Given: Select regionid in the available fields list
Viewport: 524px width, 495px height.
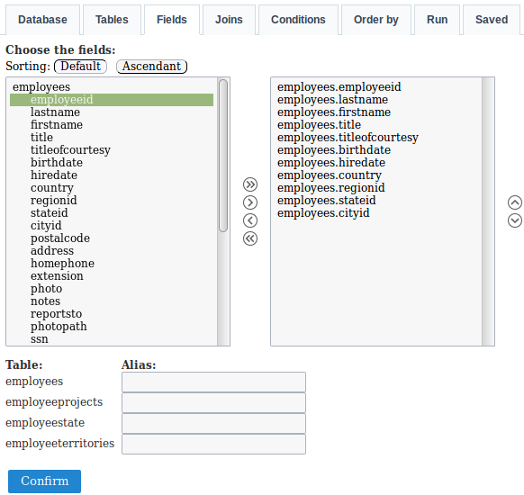Looking at the screenshot, I should [x=112, y=201].
